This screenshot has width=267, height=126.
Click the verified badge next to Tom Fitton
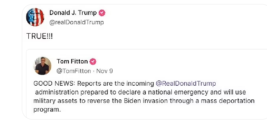[x=93, y=62]
